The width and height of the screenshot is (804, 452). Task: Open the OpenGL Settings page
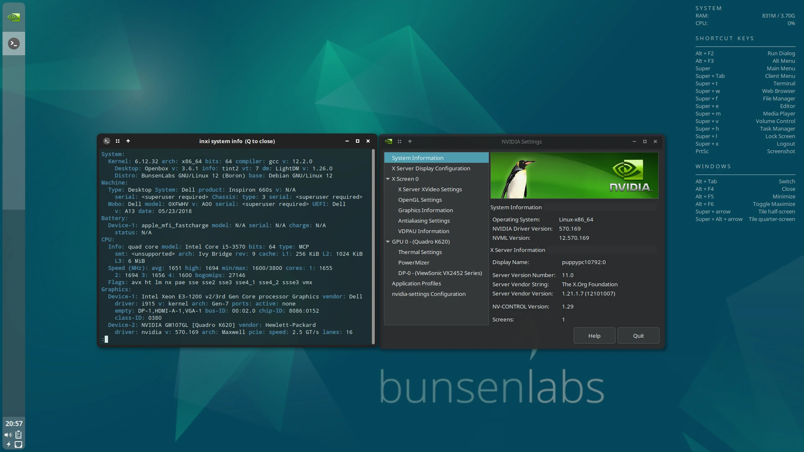[420, 200]
